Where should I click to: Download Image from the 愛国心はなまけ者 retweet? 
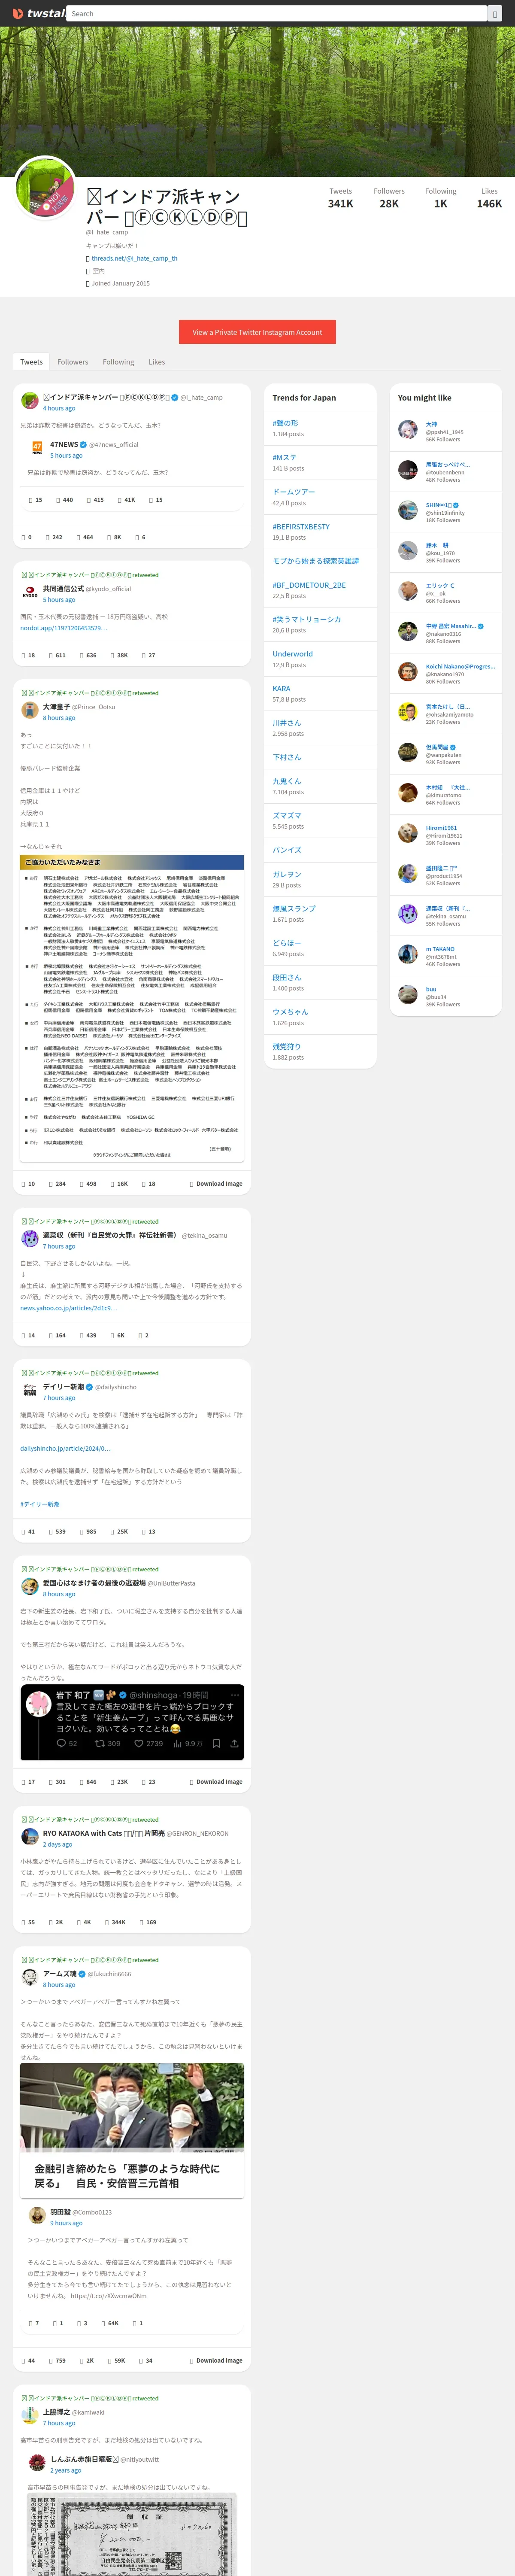pyautogui.click(x=216, y=1782)
